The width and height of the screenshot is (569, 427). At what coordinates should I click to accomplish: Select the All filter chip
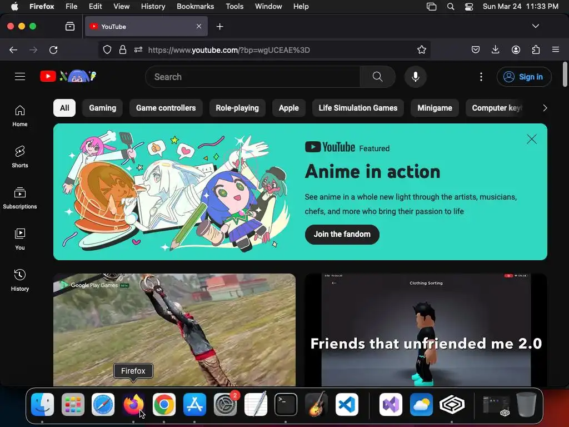64,108
